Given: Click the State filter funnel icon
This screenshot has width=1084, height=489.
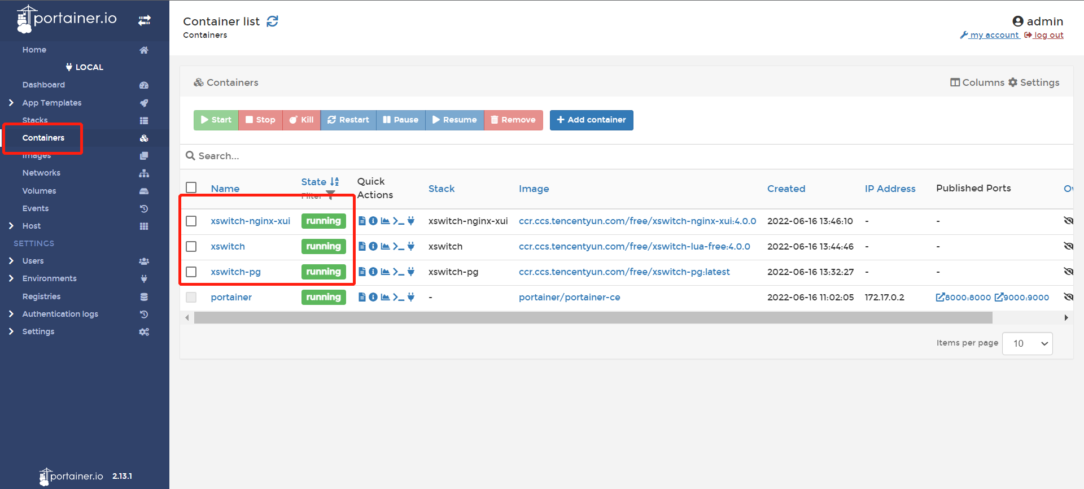Looking at the screenshot, I should 330,195.
